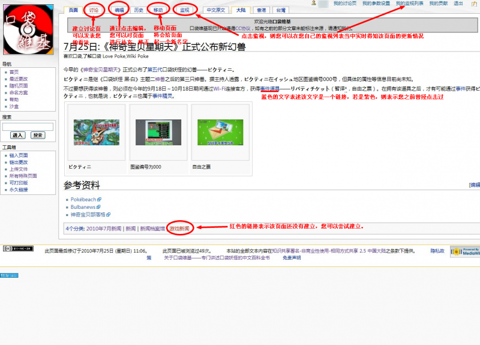Click the Wi-Fi link in article text
Viewport: 480px width, 345px height.
pyautogui.click(x=220, y=89)
